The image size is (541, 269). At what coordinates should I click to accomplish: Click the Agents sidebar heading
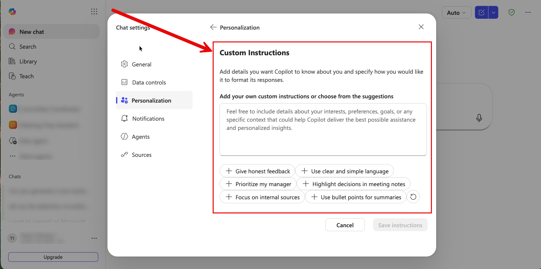[16, 95]
